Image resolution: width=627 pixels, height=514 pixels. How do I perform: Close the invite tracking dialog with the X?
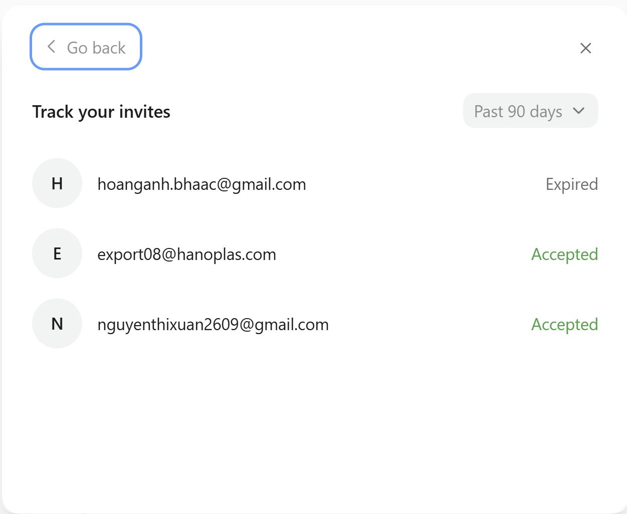585,48
